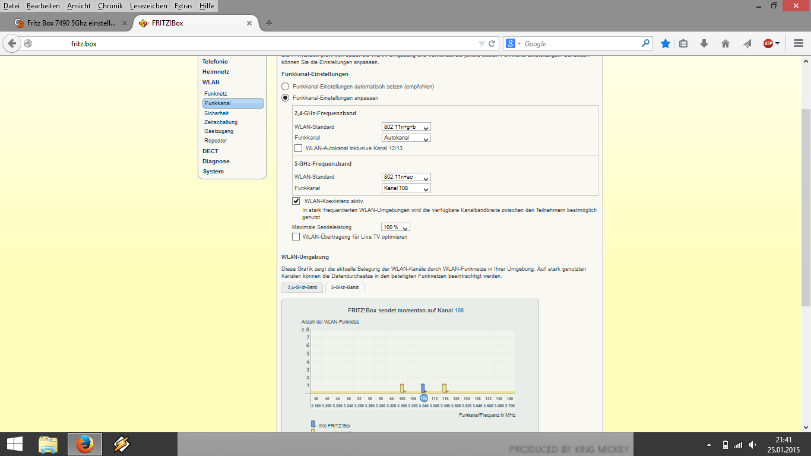Open the System sidebar section
This screenshot has width=811, height=456.
click(x=213, y=172)
